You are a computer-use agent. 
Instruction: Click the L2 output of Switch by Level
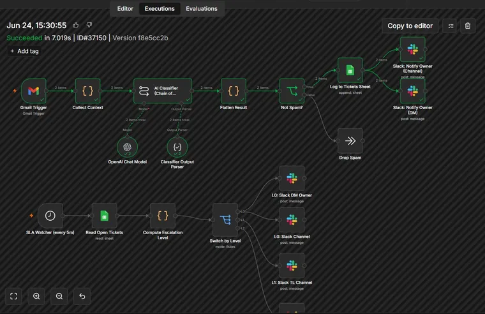pyautogui.click(x=238, y=228)
